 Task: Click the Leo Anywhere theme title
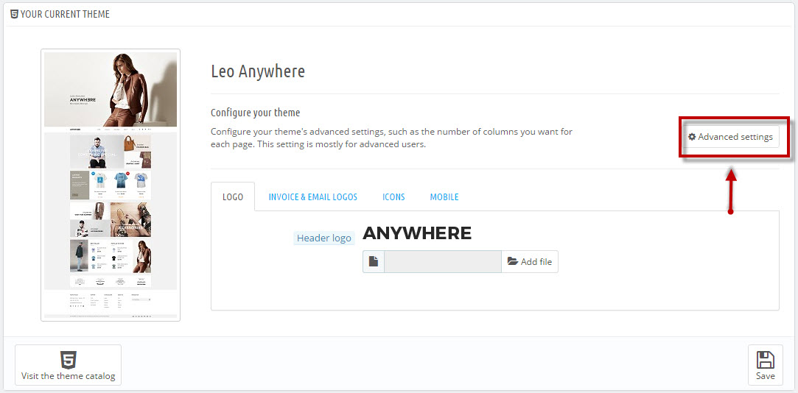click(x=257, y=71)
